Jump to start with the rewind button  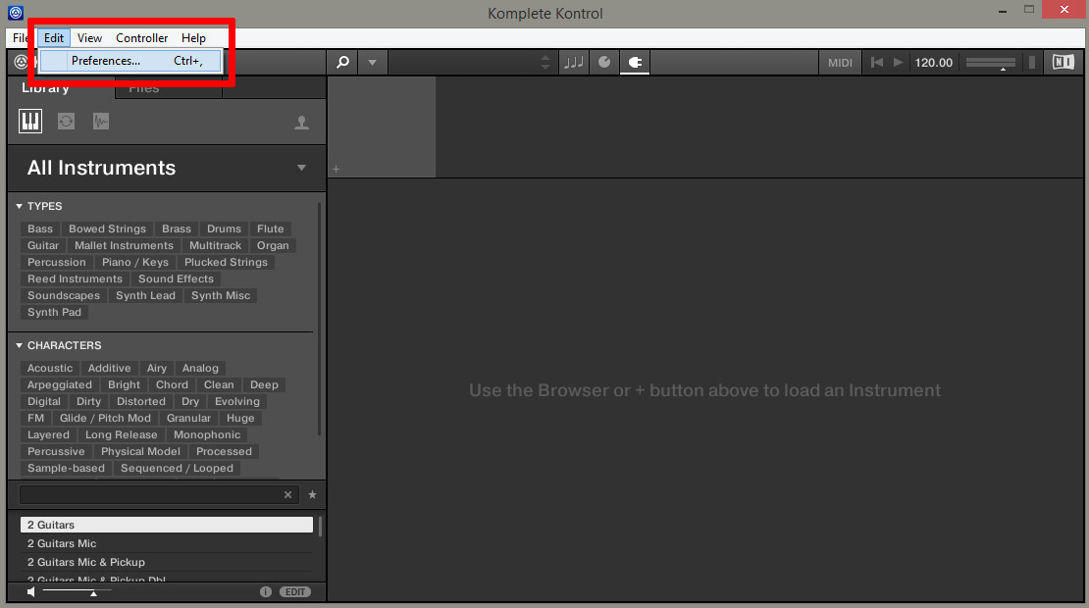tap(877, 63)
